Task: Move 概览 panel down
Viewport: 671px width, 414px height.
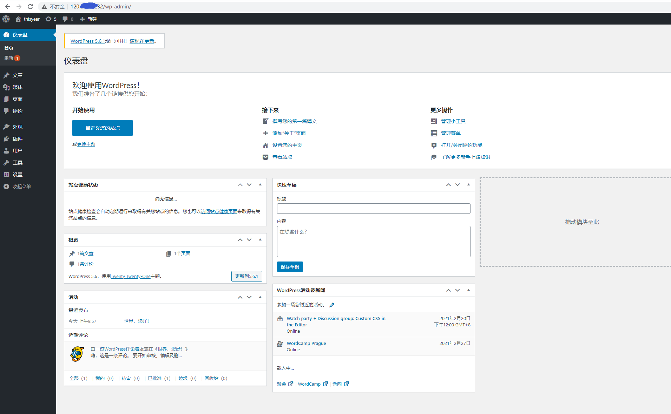Action: click(x=249, y=240)
